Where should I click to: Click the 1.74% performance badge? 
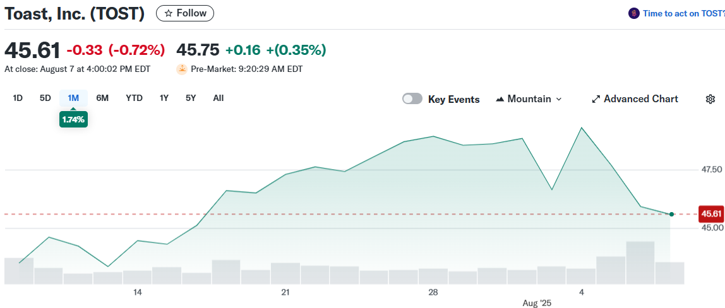(73, 119)
